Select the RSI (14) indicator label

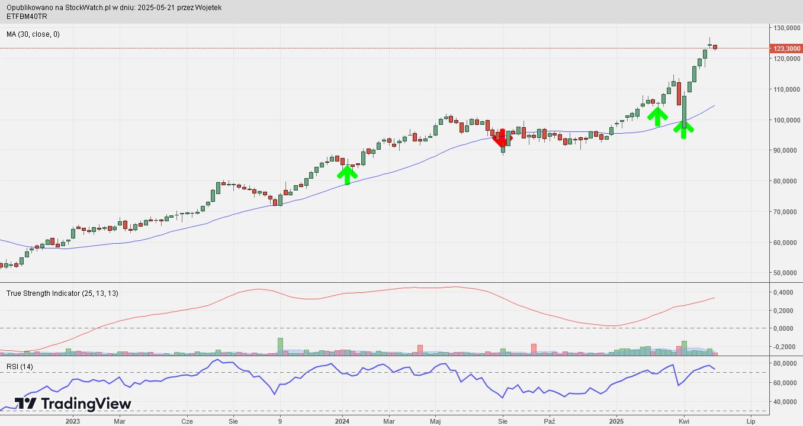[20, 367]
